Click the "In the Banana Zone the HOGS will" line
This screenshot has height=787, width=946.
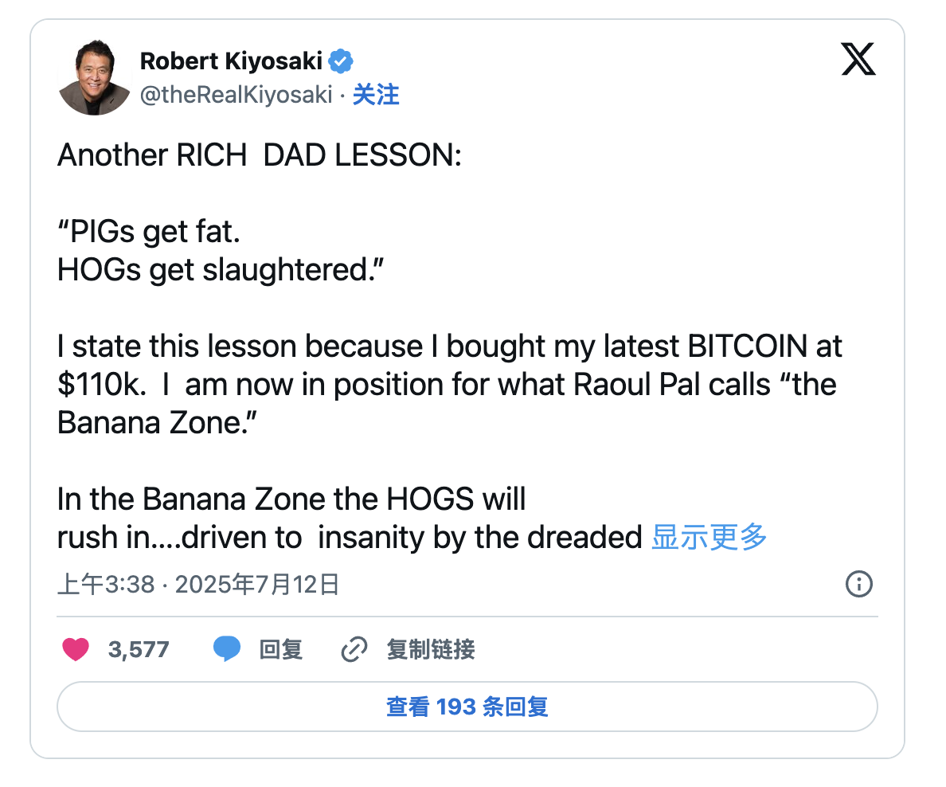[291, 499]
